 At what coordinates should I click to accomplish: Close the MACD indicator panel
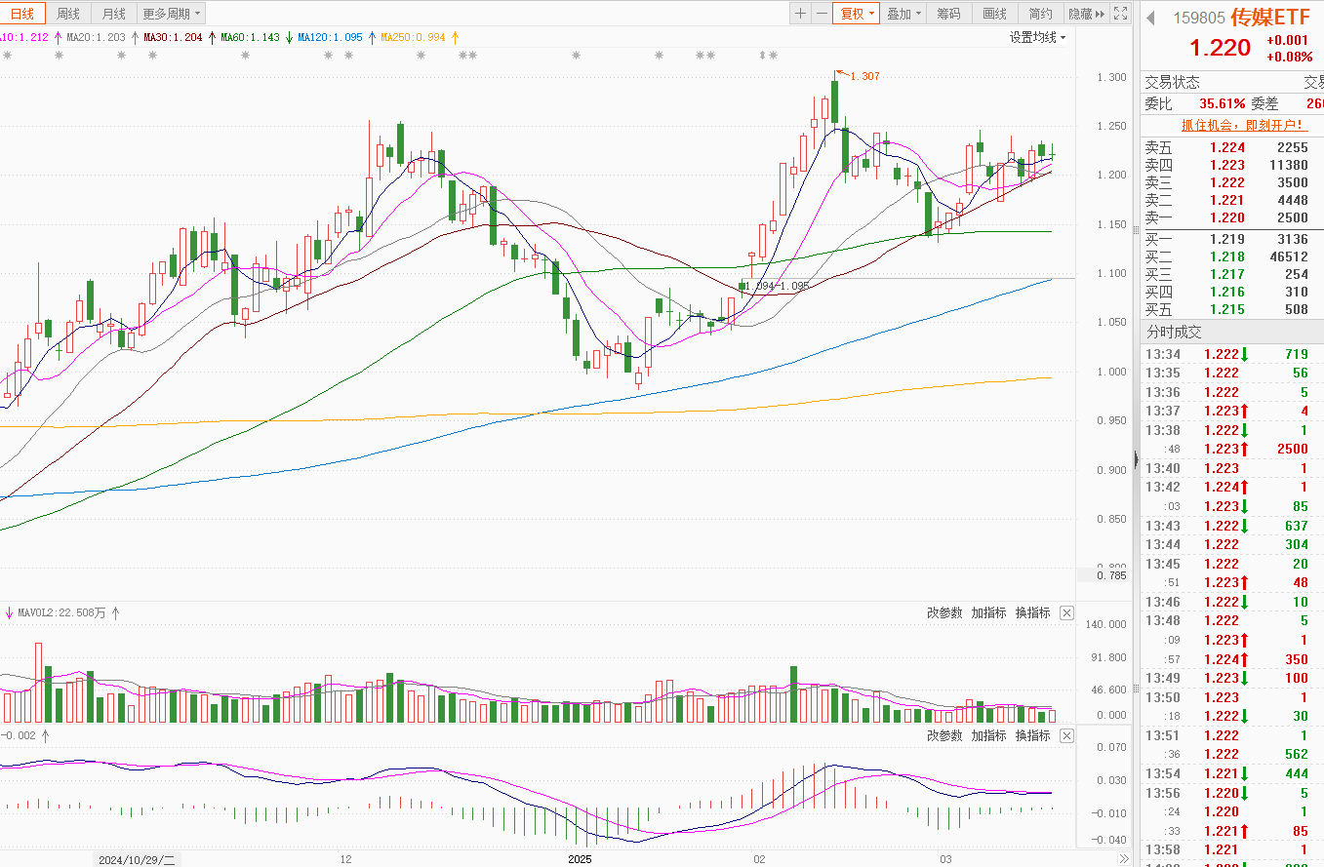[1066, 735]
